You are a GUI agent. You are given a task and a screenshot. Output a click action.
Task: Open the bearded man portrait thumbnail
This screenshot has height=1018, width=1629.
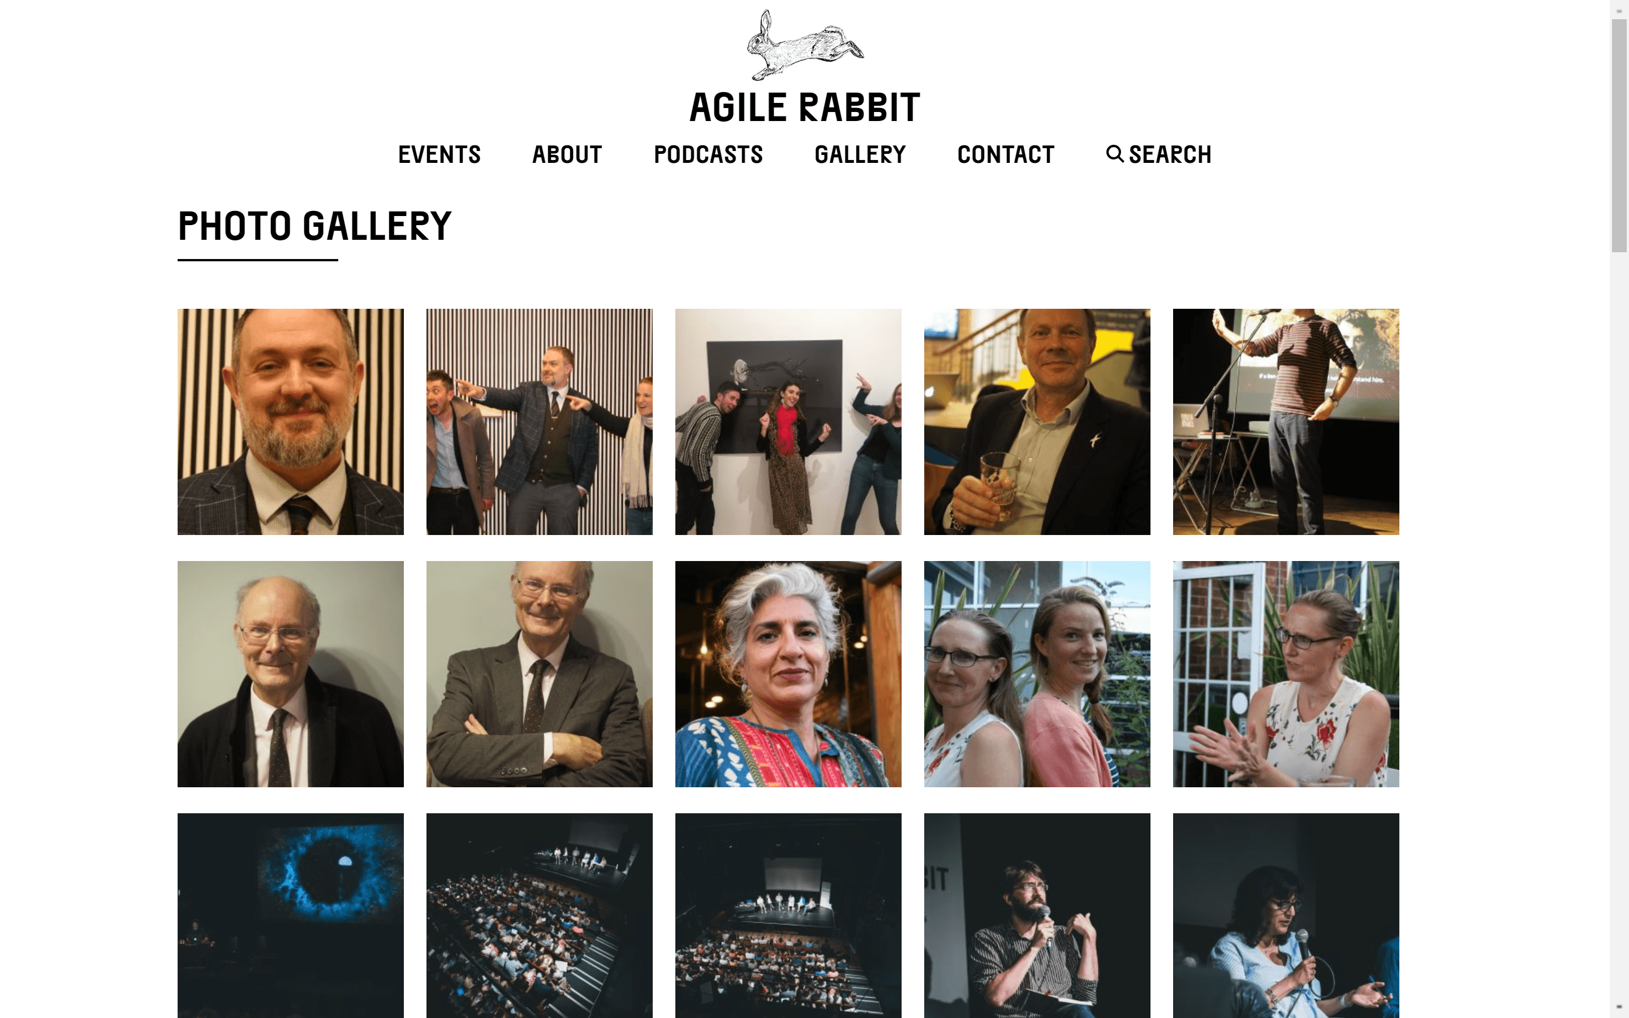coord(291,422)
